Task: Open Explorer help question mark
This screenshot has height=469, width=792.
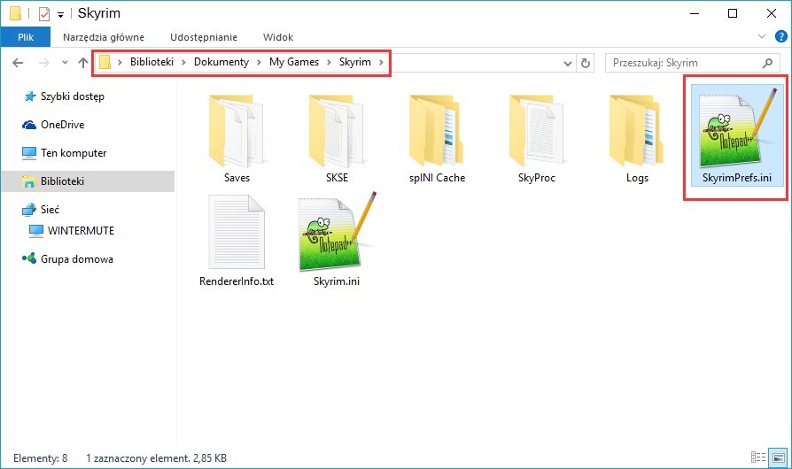Action: click(x=780, y=36)
